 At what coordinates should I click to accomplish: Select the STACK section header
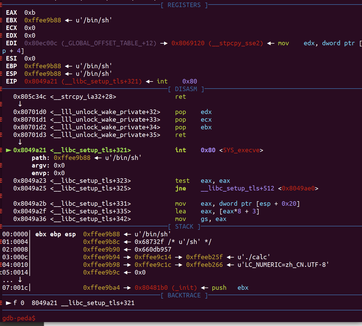click(184, 227)
